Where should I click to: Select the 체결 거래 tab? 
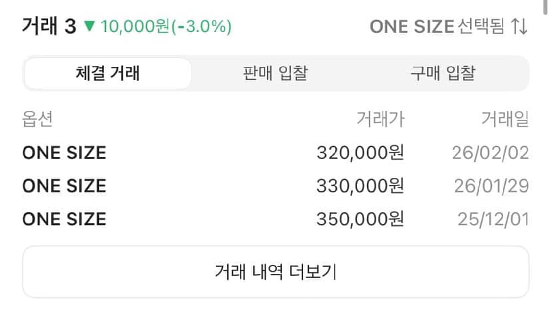(108, 72)
